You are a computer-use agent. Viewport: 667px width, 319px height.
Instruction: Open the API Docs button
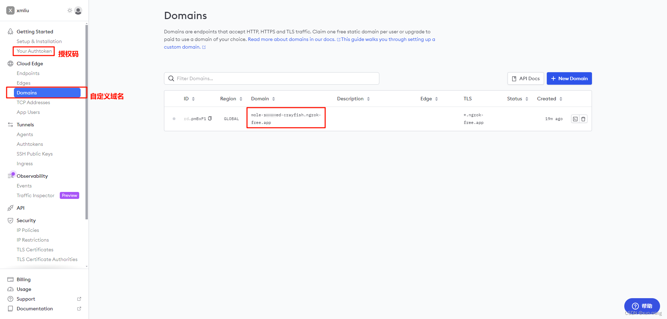click(x=526, y=78)
